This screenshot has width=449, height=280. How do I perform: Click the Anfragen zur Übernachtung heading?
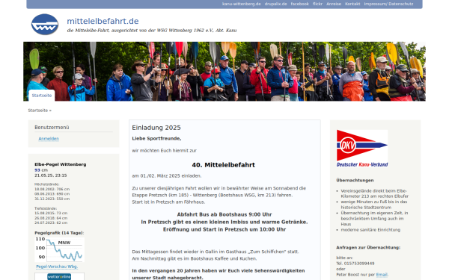coord(368,247)
